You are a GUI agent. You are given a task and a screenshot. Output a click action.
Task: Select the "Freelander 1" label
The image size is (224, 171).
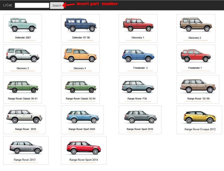click(195, 68)
